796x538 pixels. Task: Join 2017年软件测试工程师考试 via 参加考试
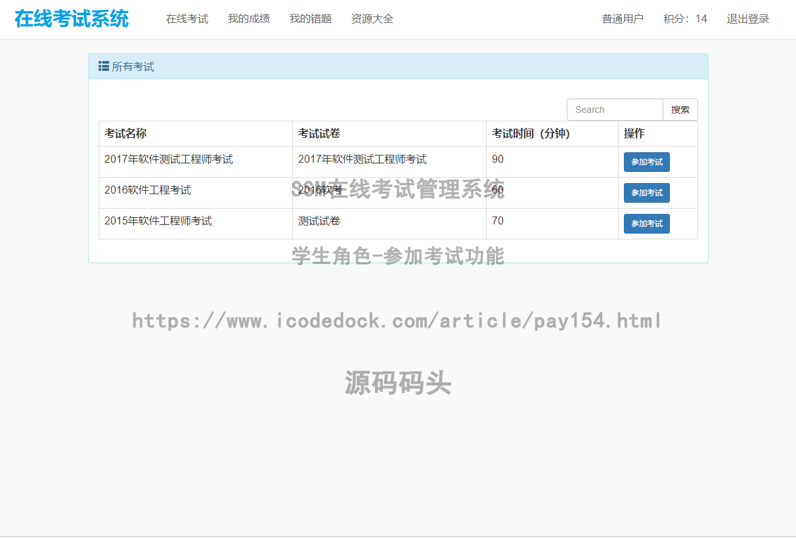point(646,162)
